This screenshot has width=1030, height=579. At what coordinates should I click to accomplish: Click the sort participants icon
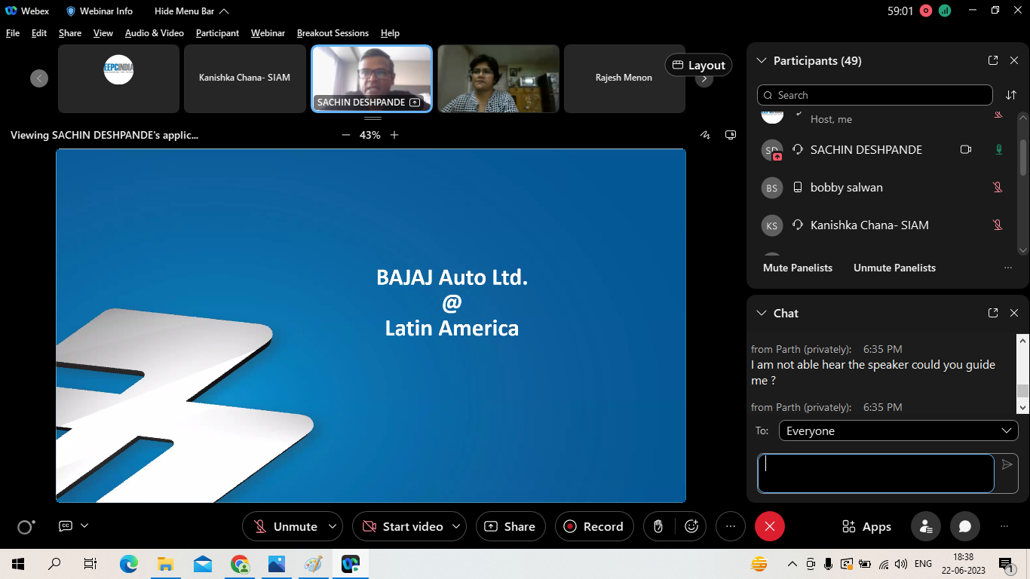pos(1011,95)
